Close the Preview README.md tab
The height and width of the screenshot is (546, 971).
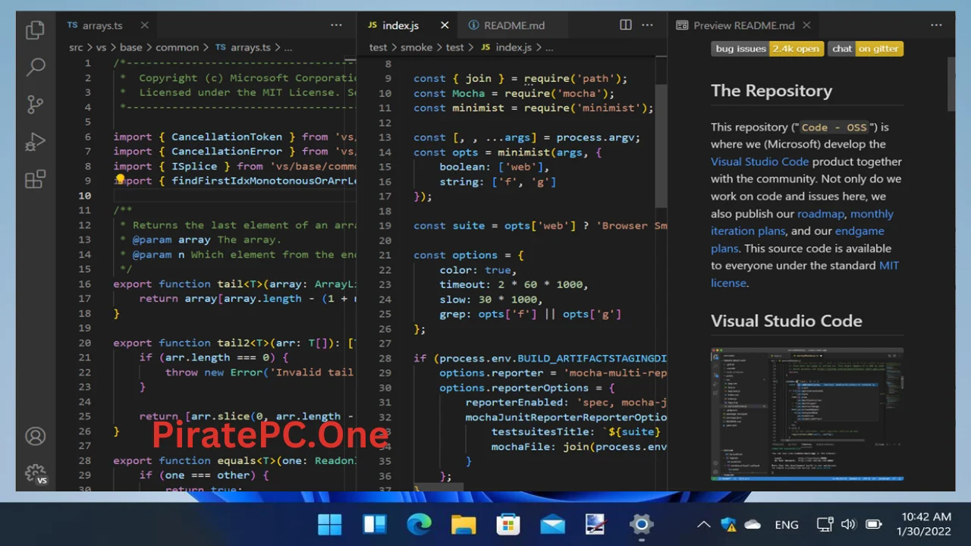click(806, 25)
